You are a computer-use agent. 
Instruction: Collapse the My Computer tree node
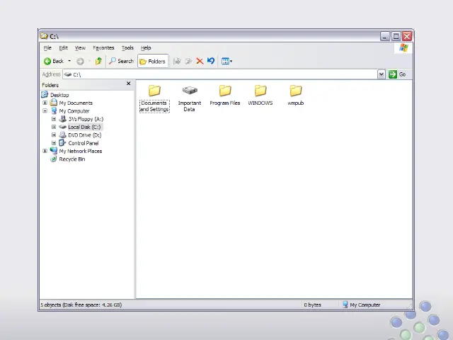[x=45, y=111]
